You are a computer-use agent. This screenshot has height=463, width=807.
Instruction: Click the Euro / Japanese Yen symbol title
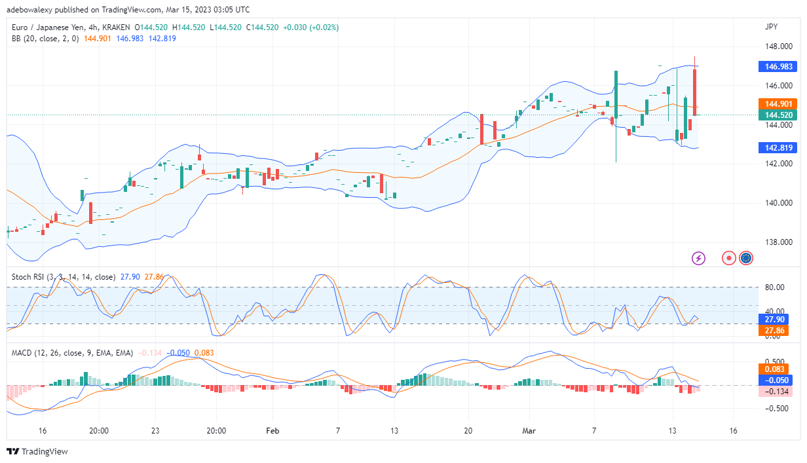coord(56,28)
